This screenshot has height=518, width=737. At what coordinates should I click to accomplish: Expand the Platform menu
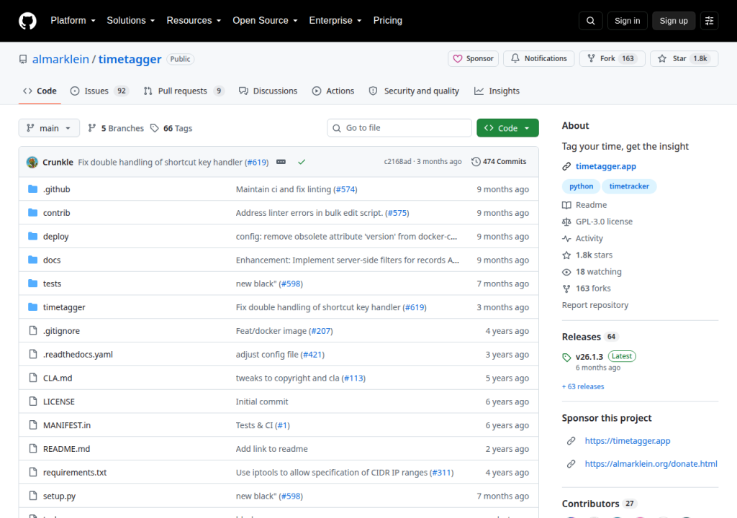click(73, 21)
